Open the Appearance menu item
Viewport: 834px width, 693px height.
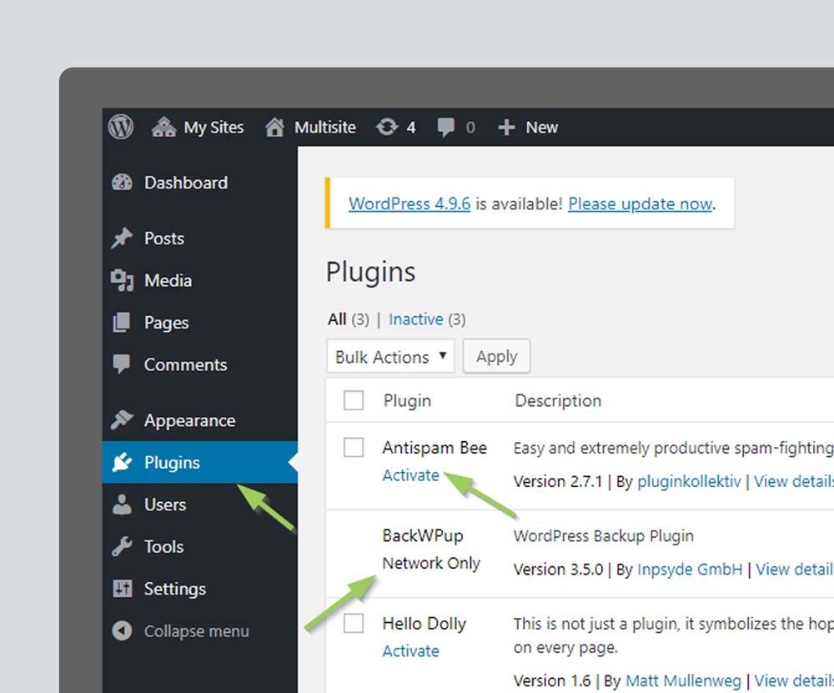[x=188, y=420]
